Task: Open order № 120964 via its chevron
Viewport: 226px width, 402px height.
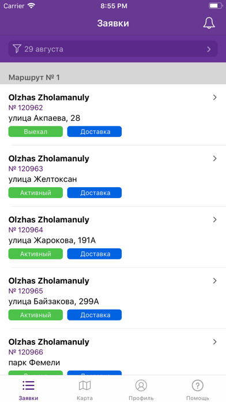Action: (214, 219)
